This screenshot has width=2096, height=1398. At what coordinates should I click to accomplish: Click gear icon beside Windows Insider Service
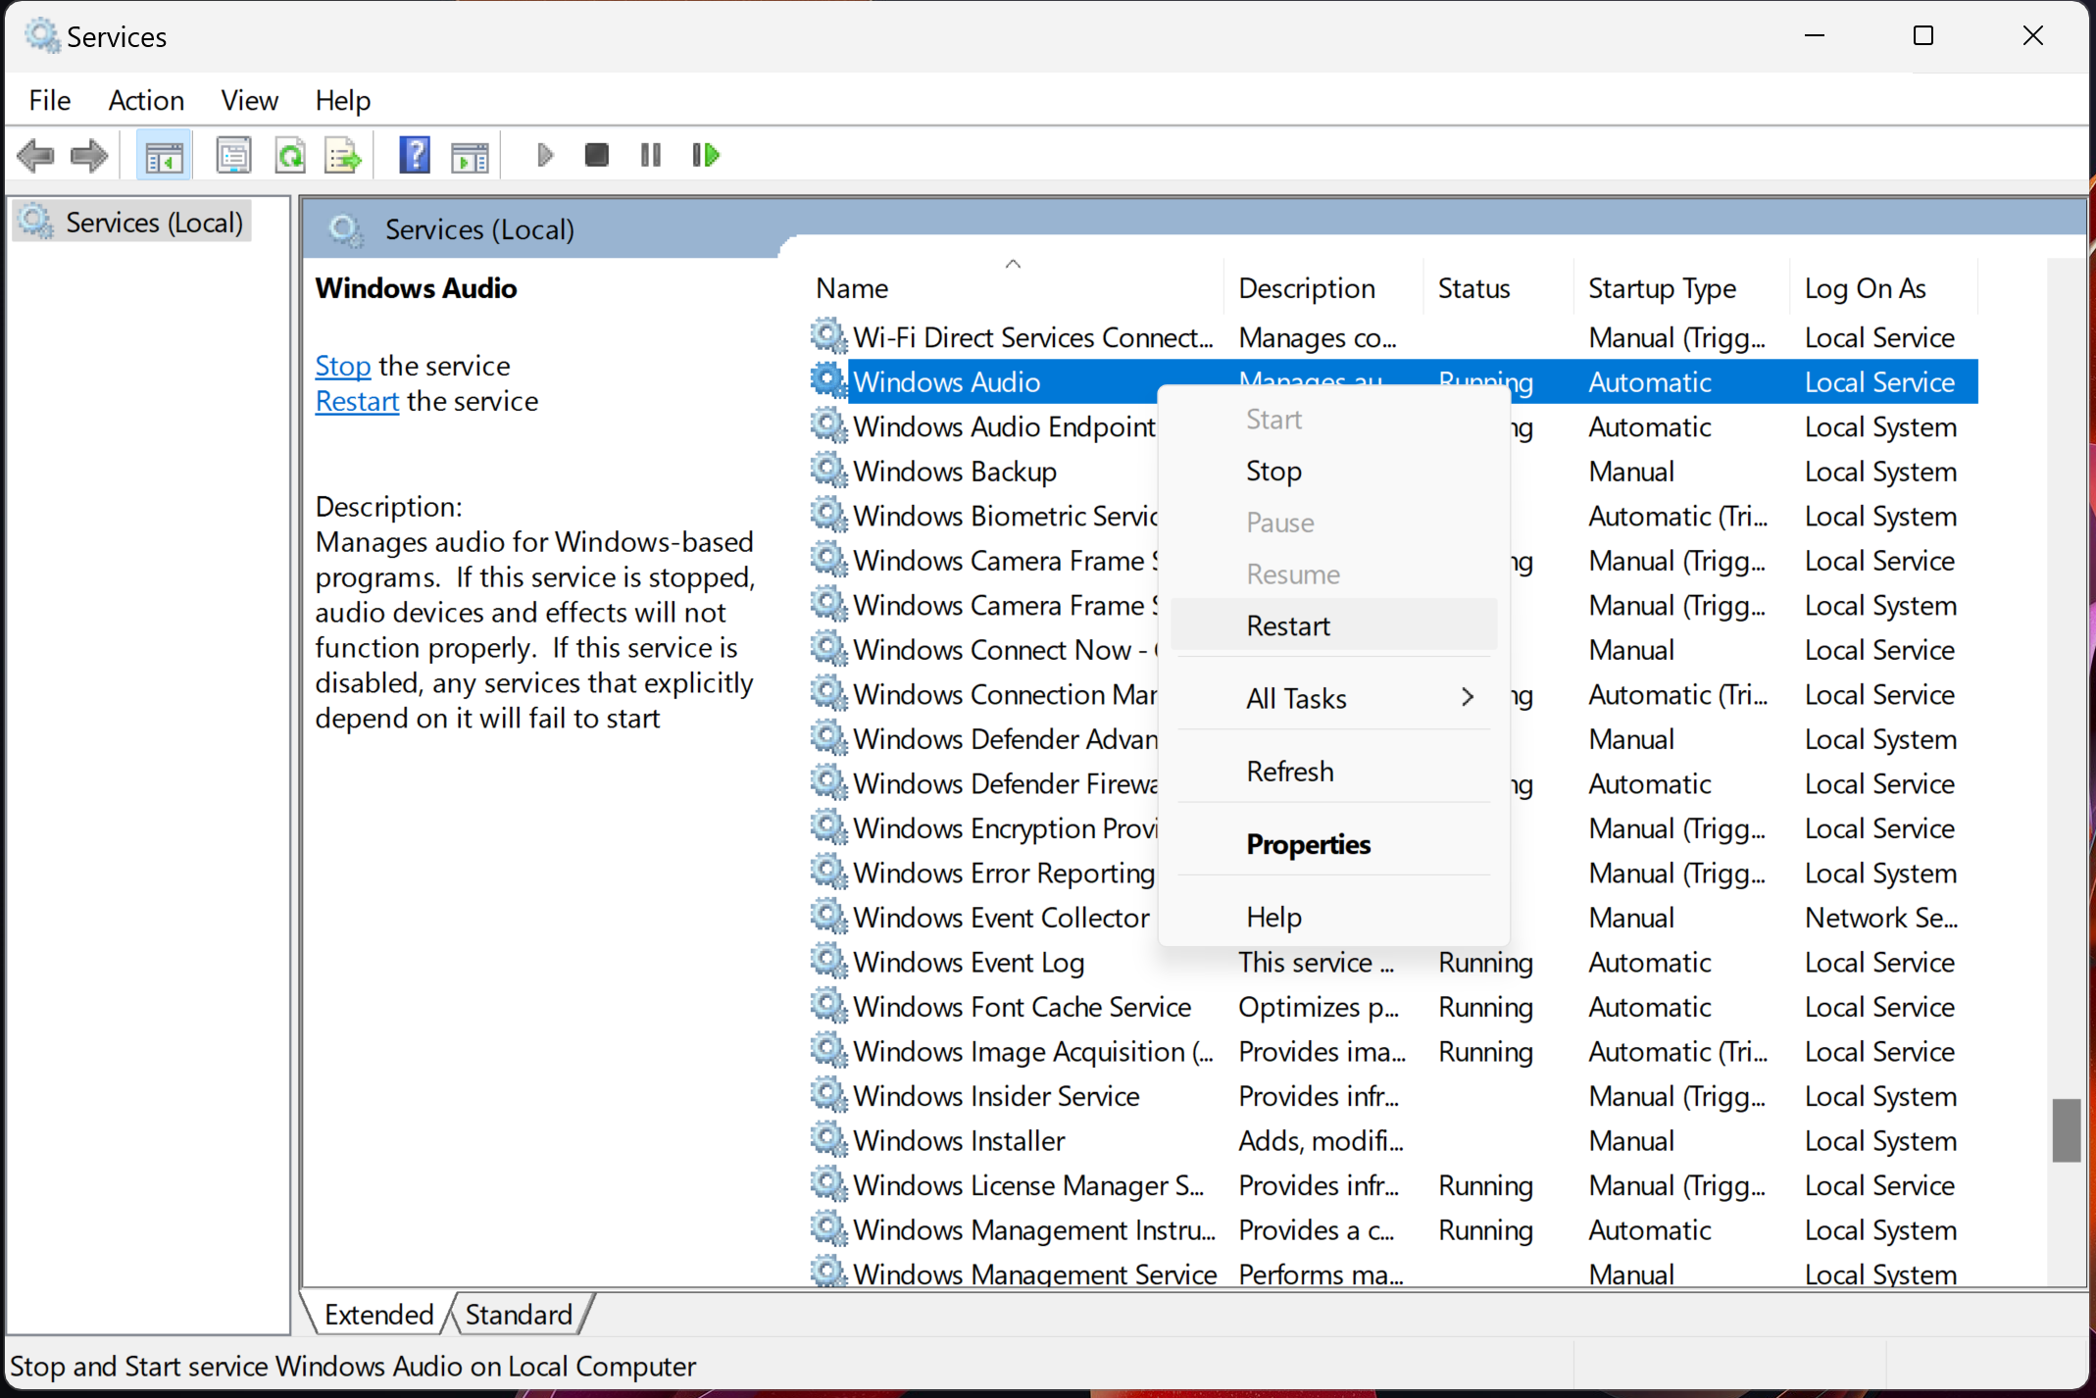click(829, 1095)
